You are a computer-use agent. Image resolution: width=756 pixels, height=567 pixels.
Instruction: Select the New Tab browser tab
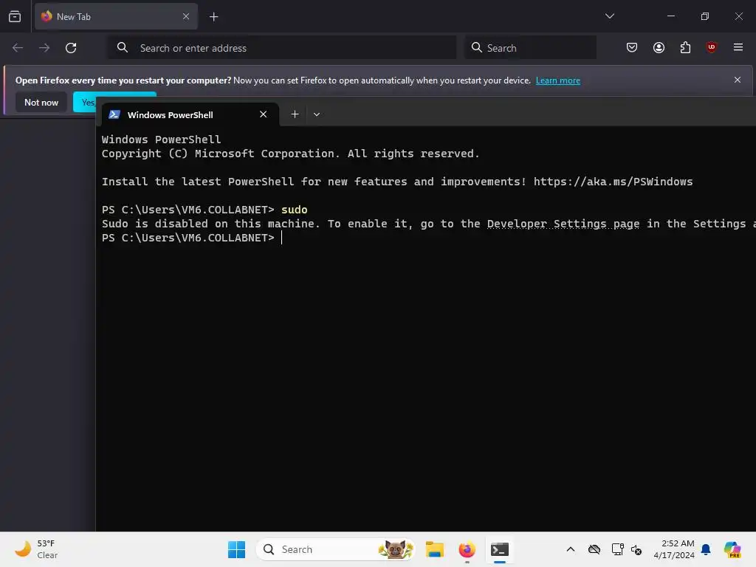point(116,16)
